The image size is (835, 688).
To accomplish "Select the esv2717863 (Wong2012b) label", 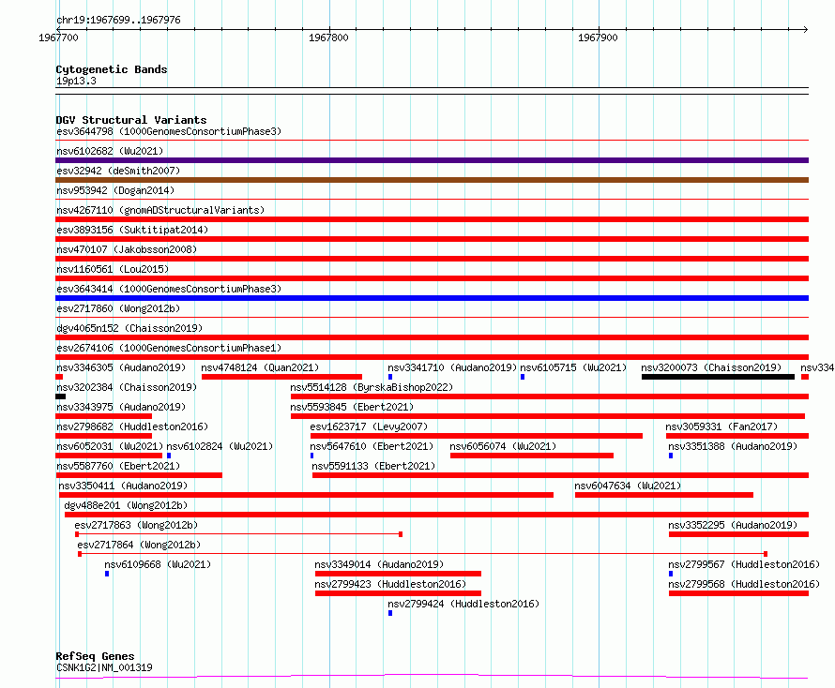I will coord(136,525).
